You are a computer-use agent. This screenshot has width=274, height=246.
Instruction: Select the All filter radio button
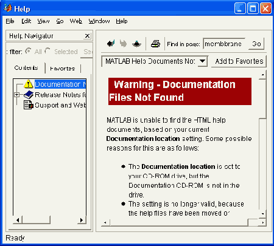(x=28, y=51)
